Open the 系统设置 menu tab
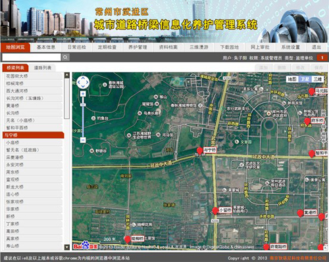Image resolution: width=329 pixels, height=262 pixels. (291, 47)
